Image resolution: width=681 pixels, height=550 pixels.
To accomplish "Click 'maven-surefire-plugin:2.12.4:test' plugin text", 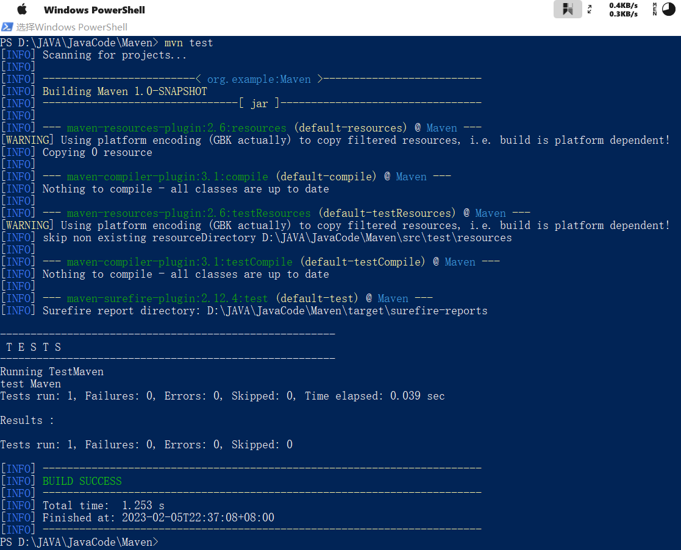I will [168, 298].
